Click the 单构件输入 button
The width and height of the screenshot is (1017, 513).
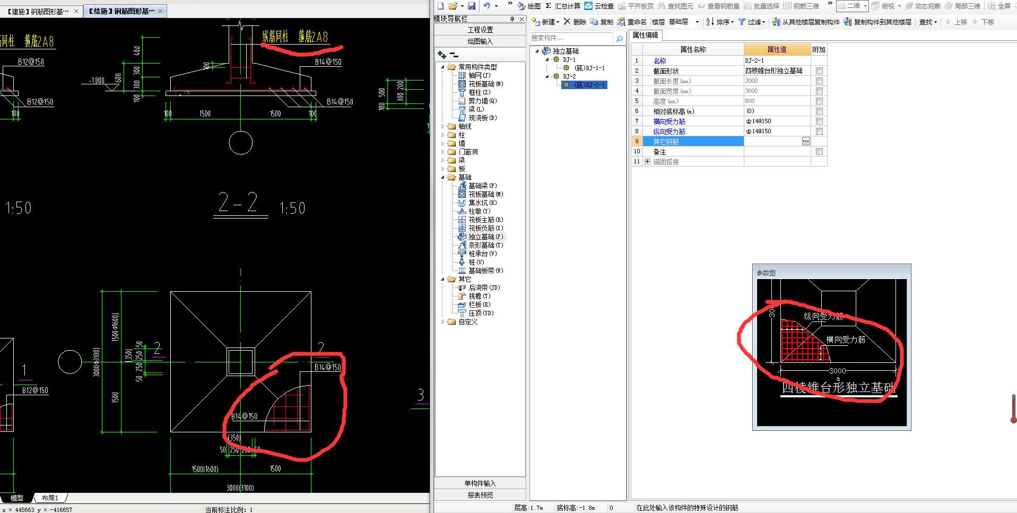(x=480, y=483)
